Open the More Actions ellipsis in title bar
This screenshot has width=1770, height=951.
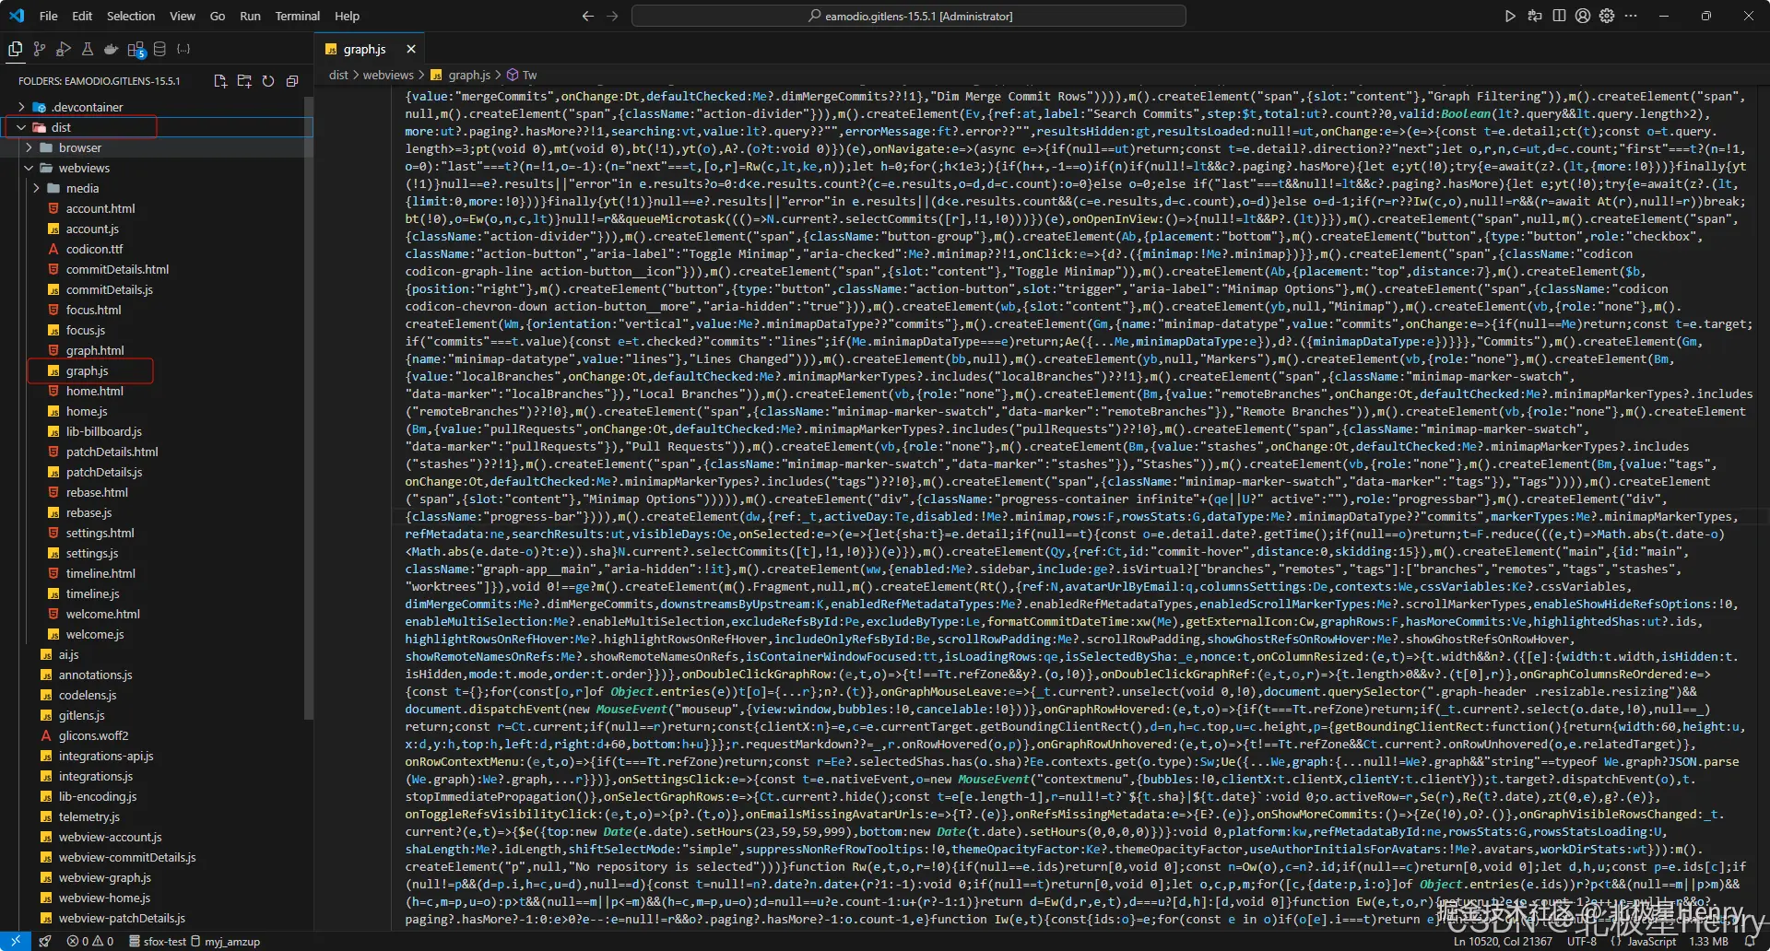(x=1631, y=16)
